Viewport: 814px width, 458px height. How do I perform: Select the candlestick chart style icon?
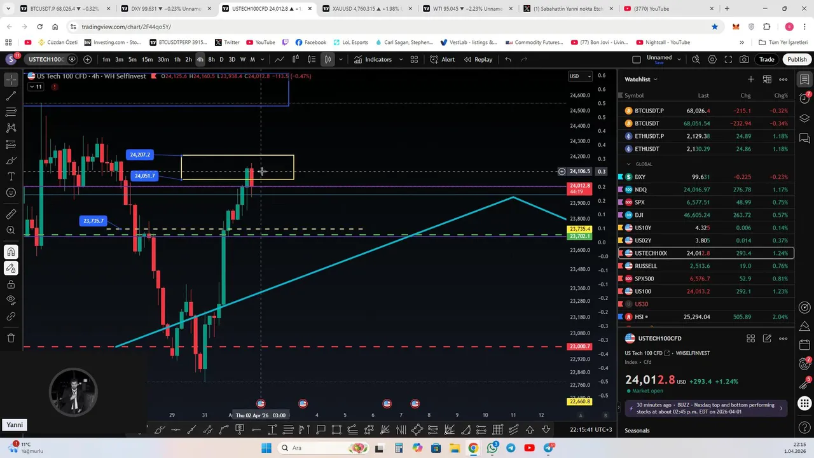coord(328,59)
